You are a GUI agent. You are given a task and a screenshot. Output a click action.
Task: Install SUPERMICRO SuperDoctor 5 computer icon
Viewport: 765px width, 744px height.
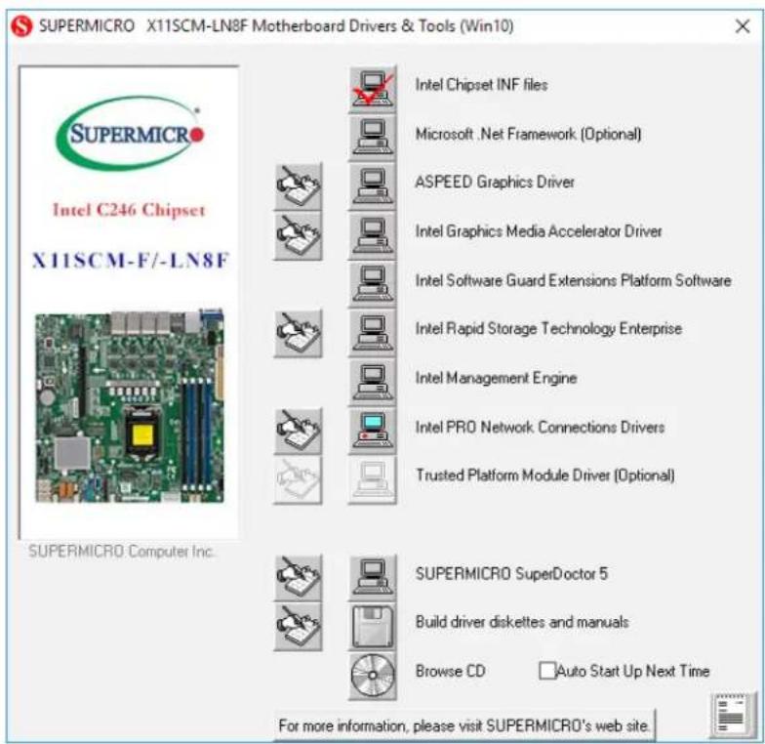click(373, 578)
